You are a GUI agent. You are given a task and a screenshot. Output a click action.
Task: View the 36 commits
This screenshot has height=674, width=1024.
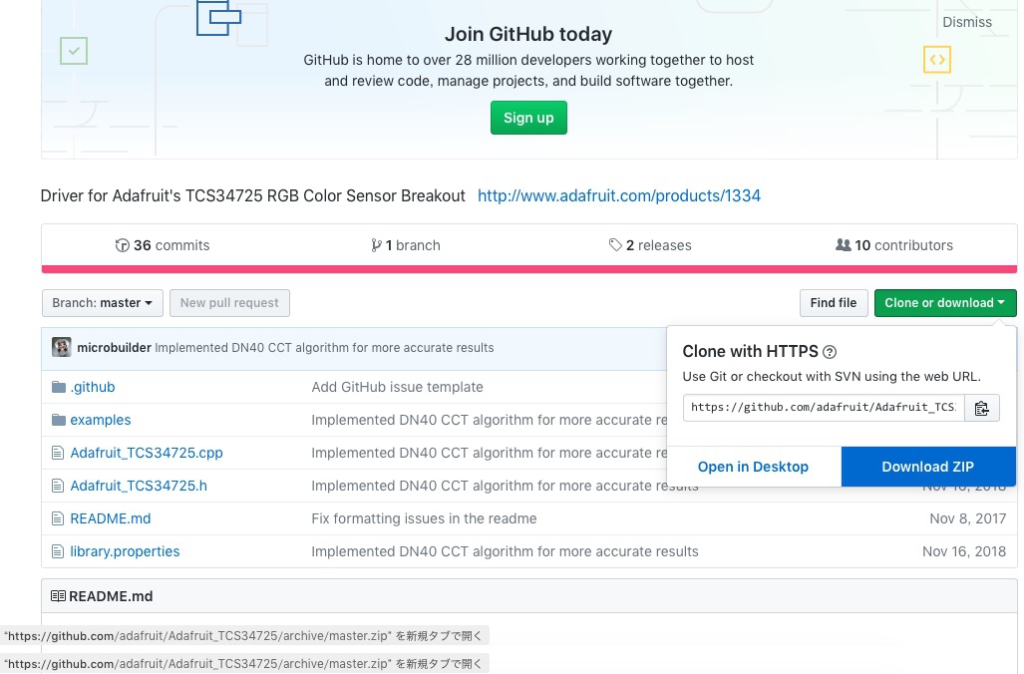(164, 245)
